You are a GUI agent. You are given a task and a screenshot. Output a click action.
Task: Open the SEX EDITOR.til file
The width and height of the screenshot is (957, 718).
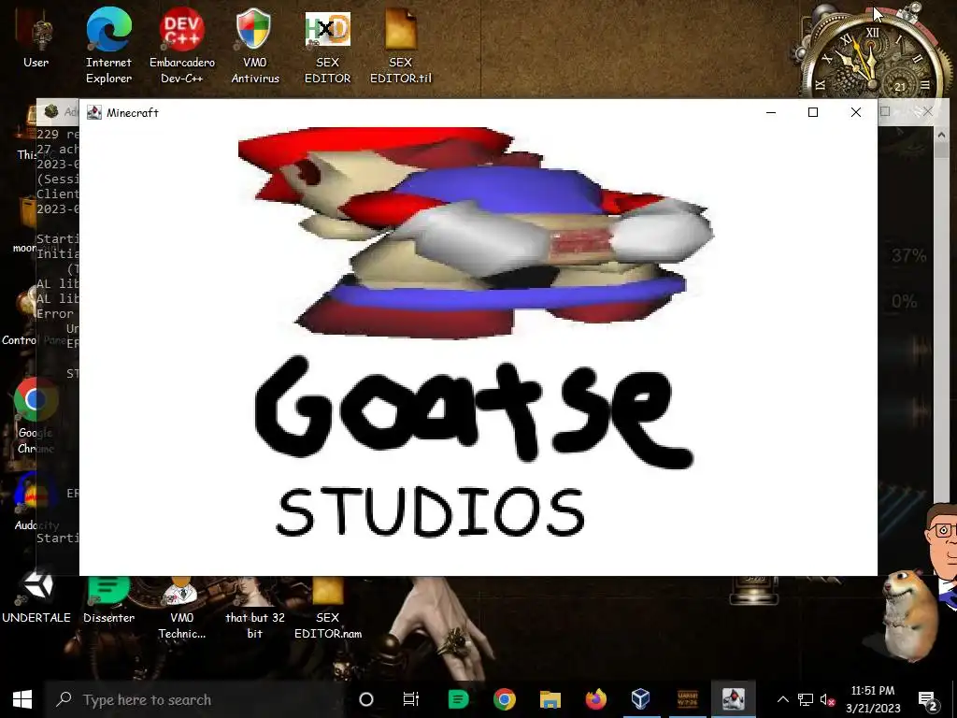pyautogui.click(x=400, y=46)
